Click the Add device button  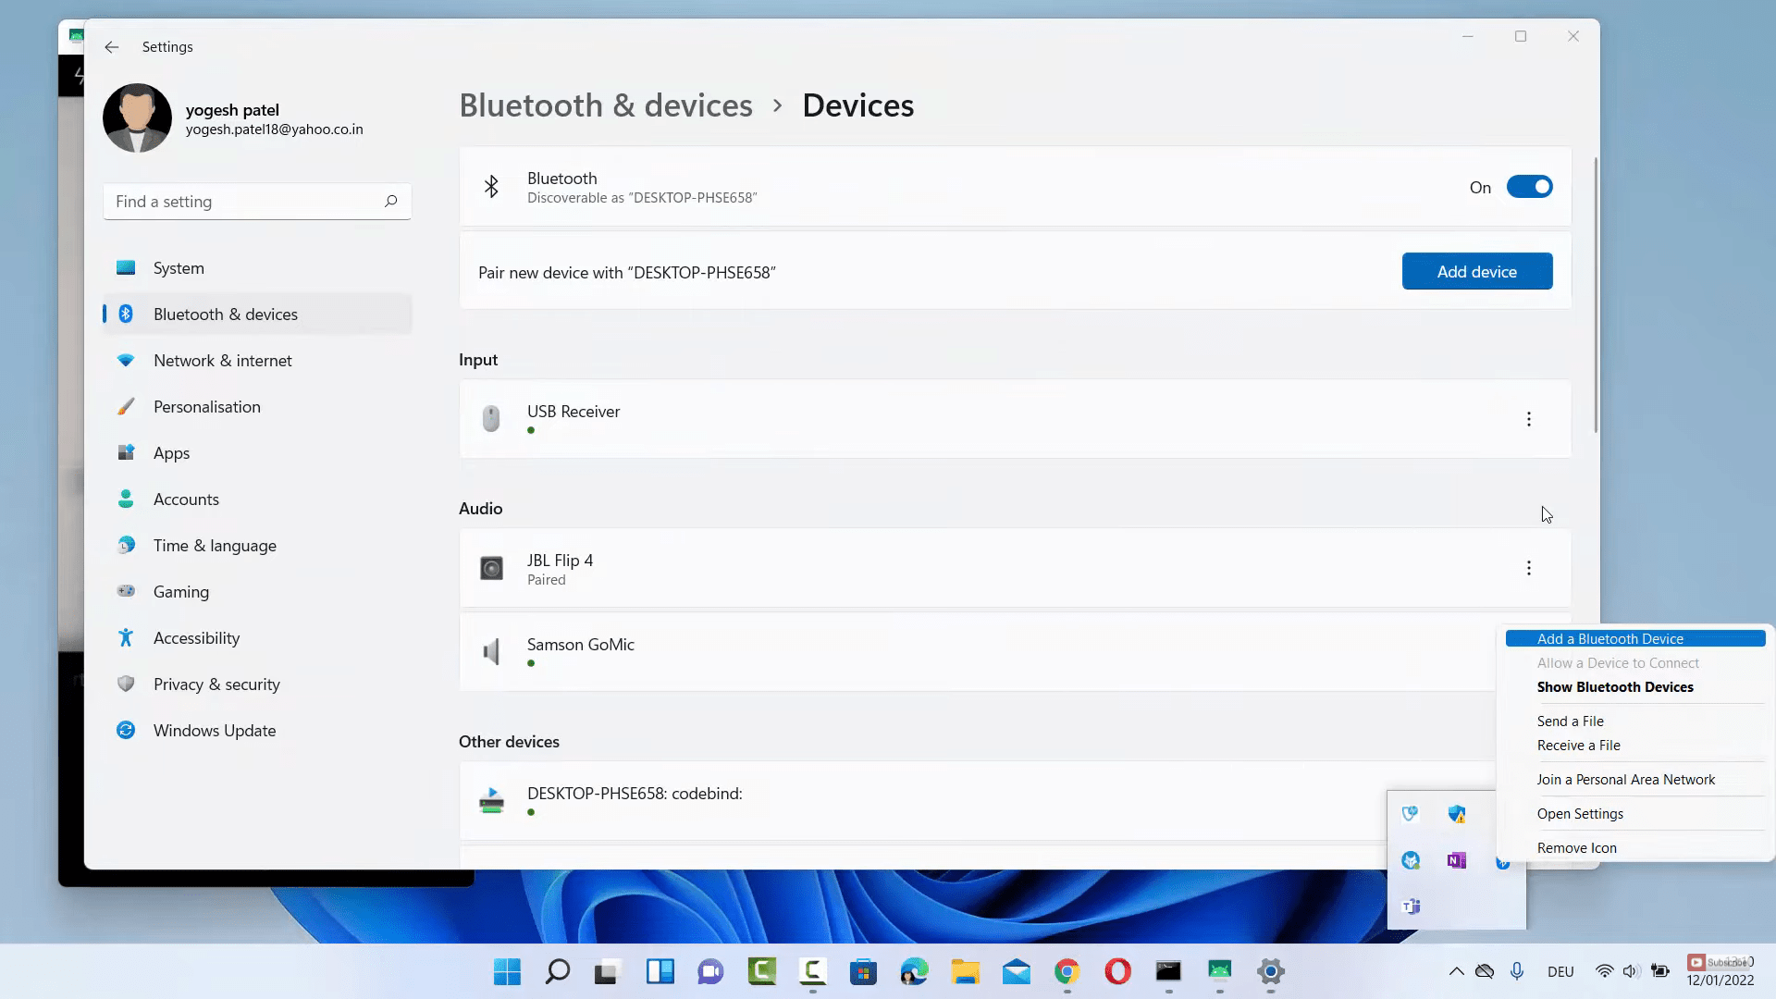1476,271
